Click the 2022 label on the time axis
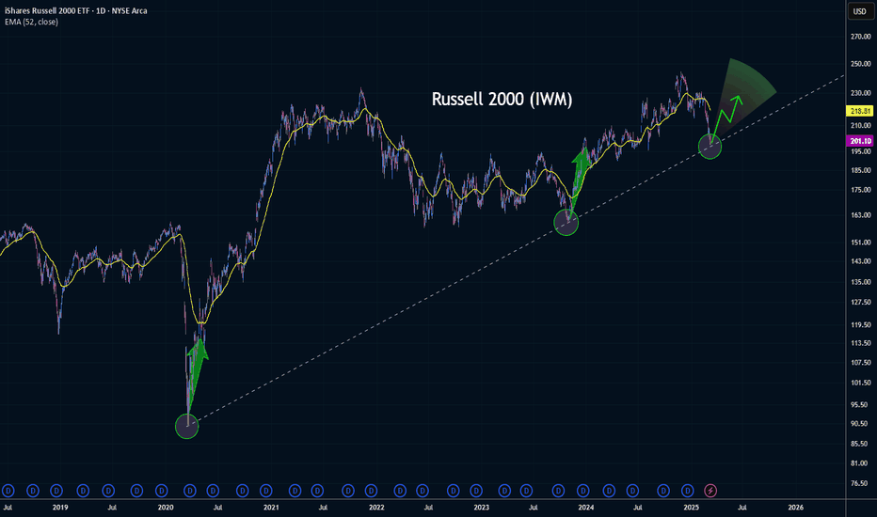877x517 pixels. click(x=376, y=508)
